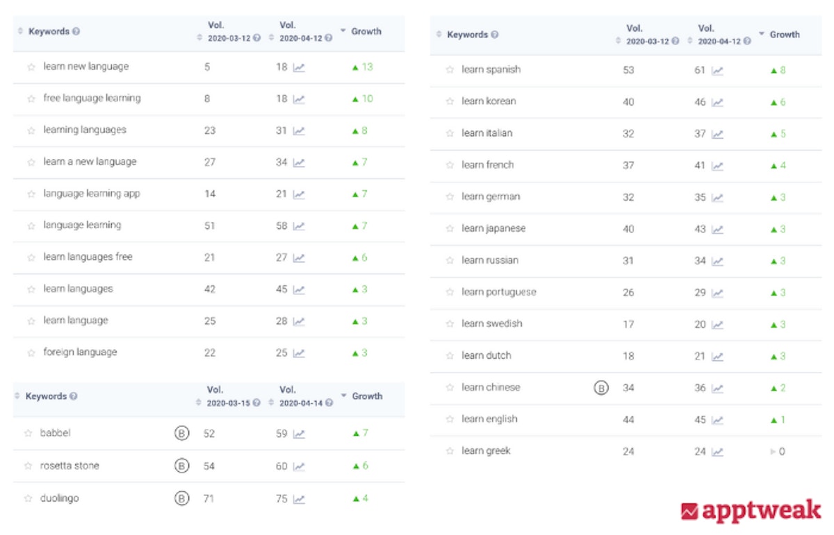Sort top-left table by Growth column arrow
The image size is (834, 535).
pyautogui.click(x=343, y=31)
